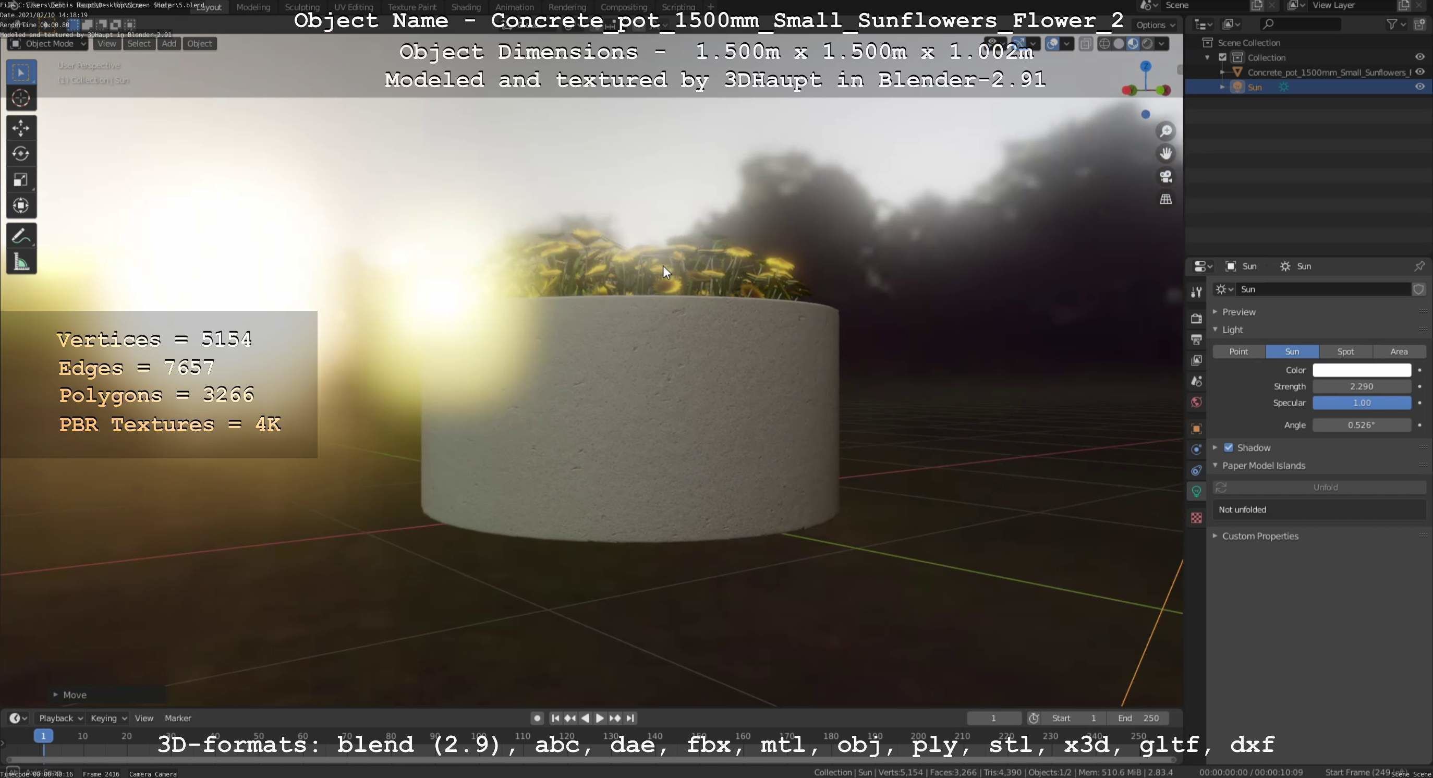Click the Unfold button
The height and width of the screenshot is (778, 1433).
pos(1319,488)
